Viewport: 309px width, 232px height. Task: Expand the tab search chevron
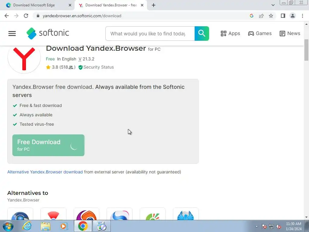click(x=273, y=5)
